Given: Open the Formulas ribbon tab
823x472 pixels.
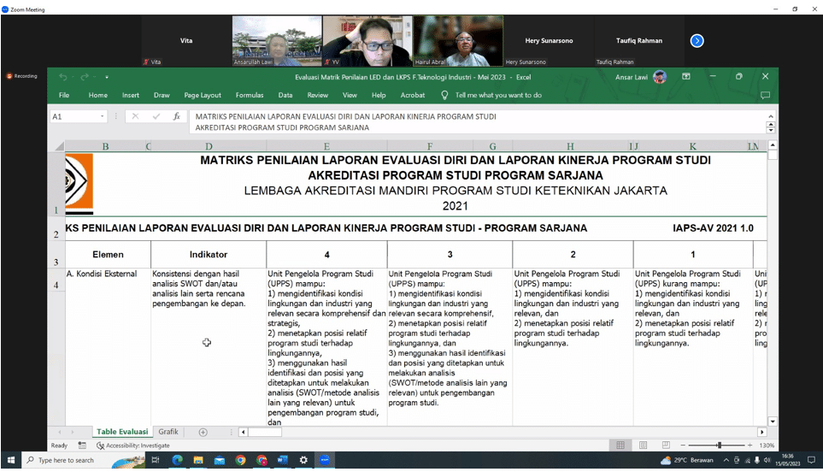Looking at the screenshot, I should pyautogui.click(x=250, y=95).
